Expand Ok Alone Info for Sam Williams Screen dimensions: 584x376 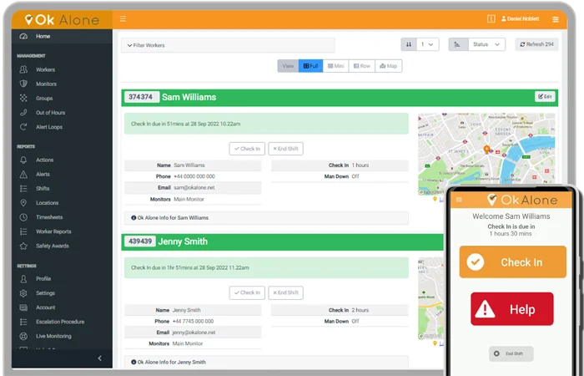coord(266,218)
